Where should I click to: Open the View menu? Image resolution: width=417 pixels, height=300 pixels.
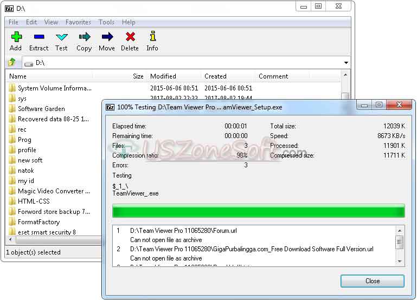[51, 22]
